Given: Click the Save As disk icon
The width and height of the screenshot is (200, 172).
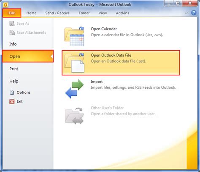Looking at the screenshot, I should click(12, 24).
